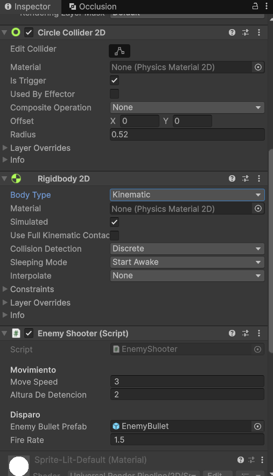273x476 pixels.
Task: Click the Fire Rate input field
Action: [187, 439]
